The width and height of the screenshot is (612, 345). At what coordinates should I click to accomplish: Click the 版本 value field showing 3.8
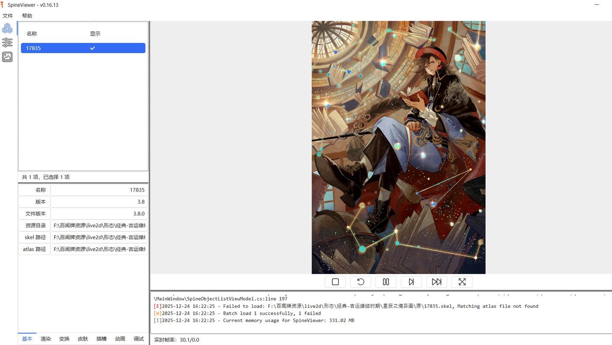pyautogui.click(x=99, y=202)
